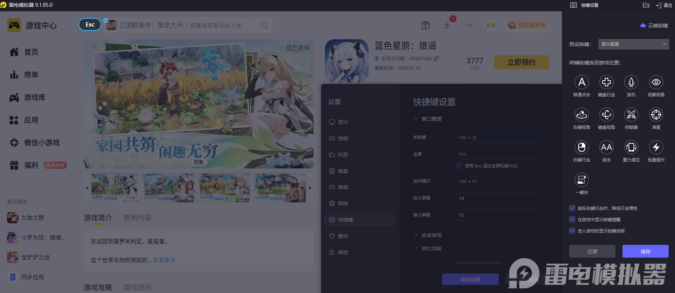
Task: Open 壁纸 settings tab
Action: tap(360, 236)
